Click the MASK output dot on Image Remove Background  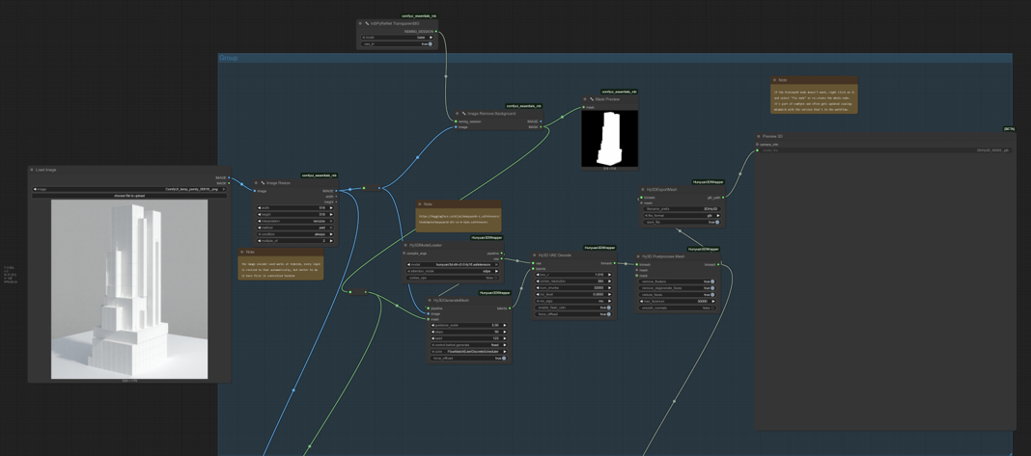[x=542, y=127]
